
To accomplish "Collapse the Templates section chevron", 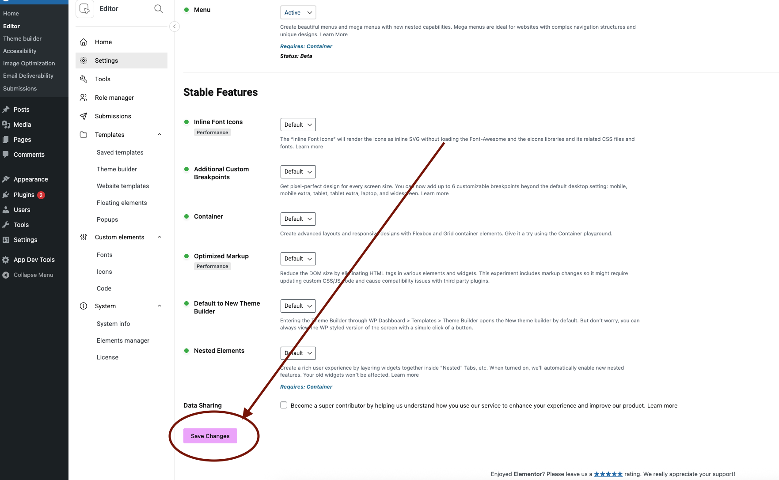I will (160, 135).
